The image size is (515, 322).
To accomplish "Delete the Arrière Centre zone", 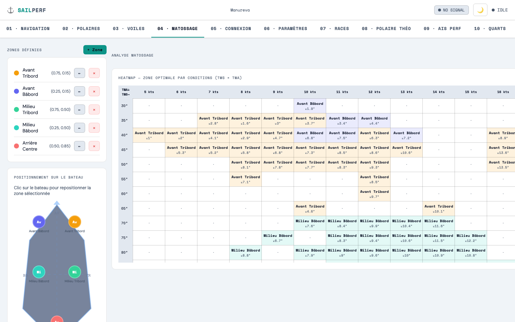I will [x=94, y=146].
